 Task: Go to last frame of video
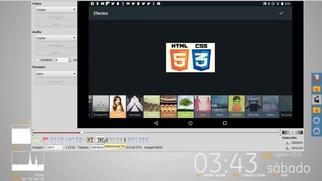point(143,140)
